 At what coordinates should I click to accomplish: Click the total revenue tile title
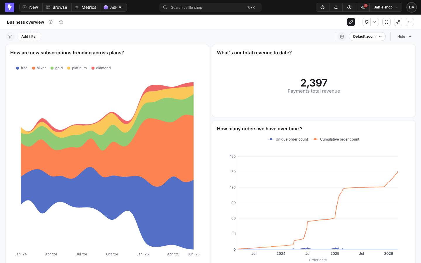coord(254,53)
